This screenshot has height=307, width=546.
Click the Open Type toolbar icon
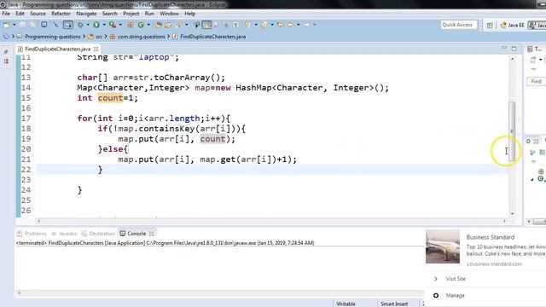pos(159,25)
